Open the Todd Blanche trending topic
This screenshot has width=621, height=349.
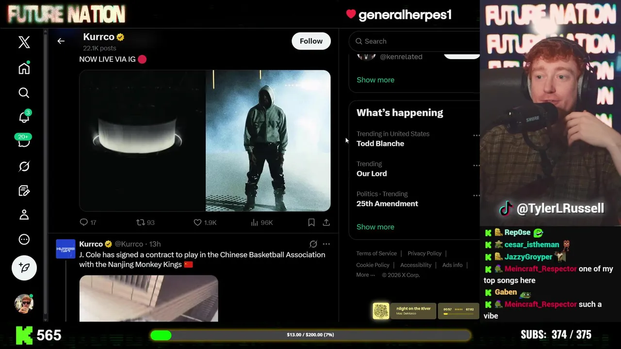[x=380, y=143]
